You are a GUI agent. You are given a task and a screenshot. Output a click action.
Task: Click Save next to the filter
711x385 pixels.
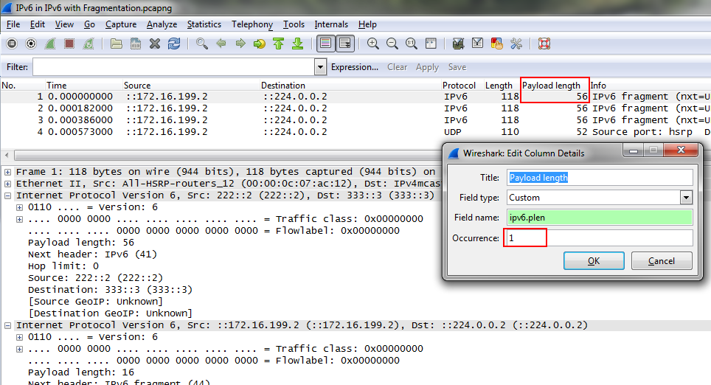457,67
